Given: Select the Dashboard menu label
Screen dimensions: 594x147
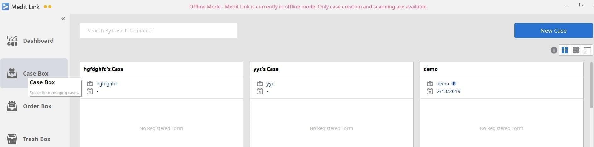Looking at the screenshot, I should pyautogui.click(x=38, y=41).
